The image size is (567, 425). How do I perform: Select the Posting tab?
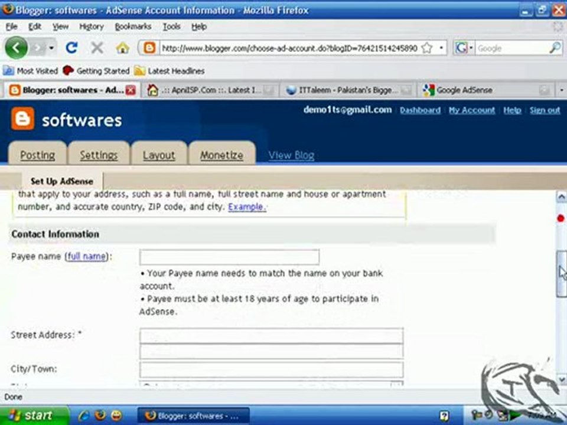click(38, 155)
